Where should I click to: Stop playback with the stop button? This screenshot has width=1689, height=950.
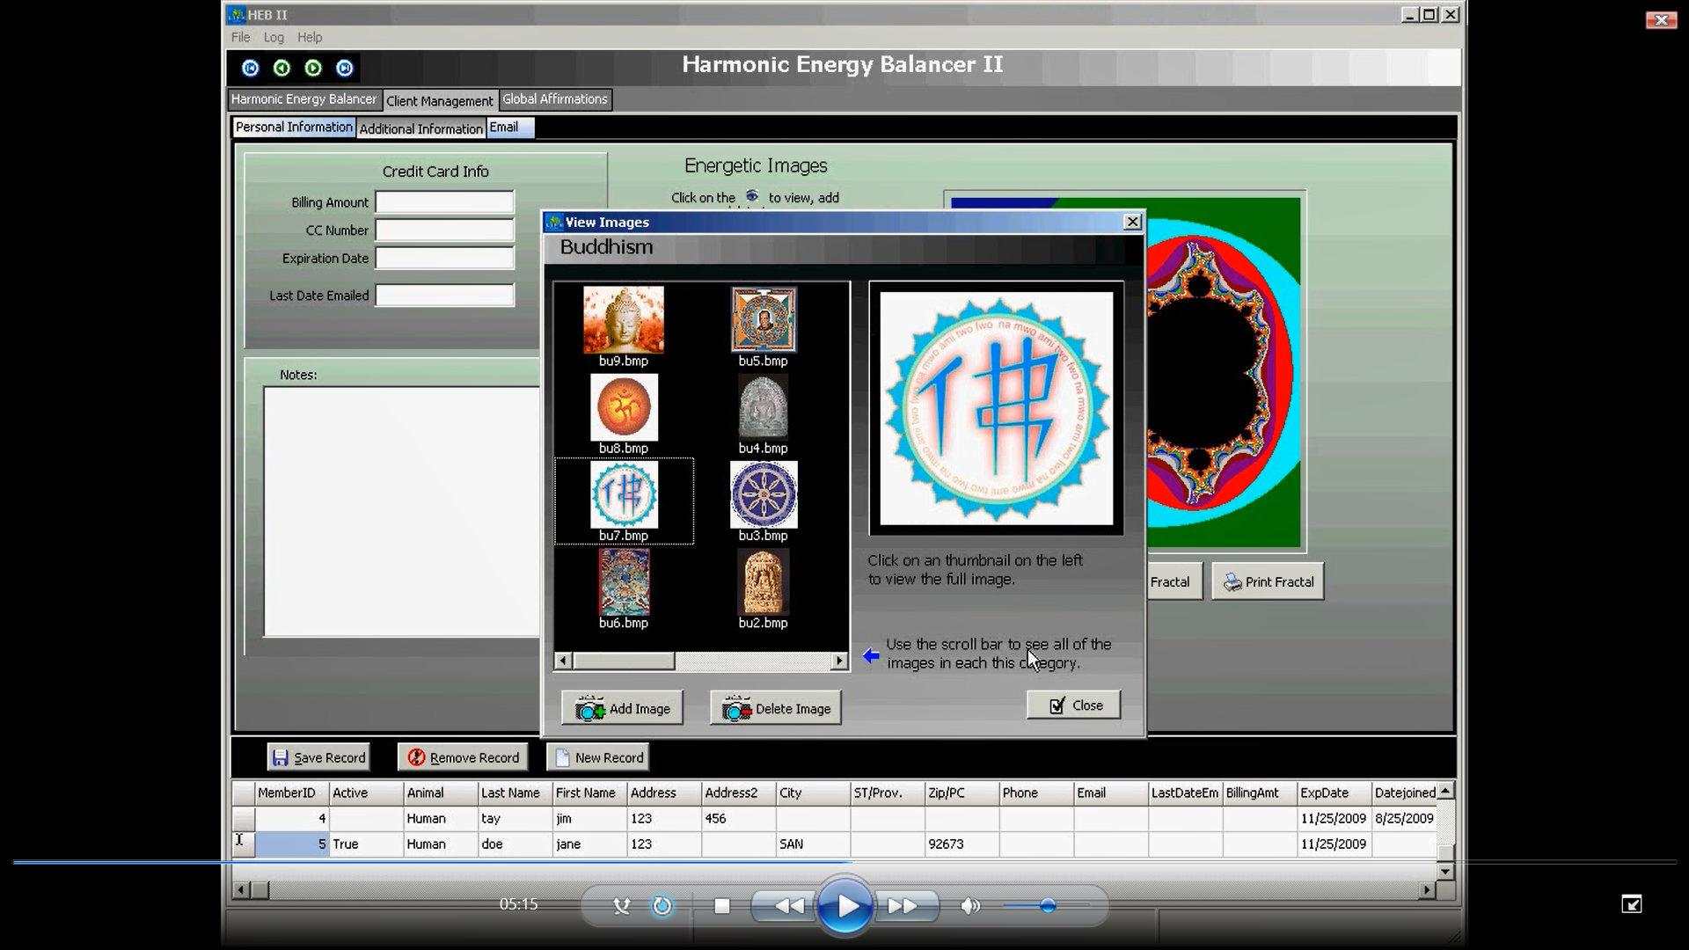(722, 906)
